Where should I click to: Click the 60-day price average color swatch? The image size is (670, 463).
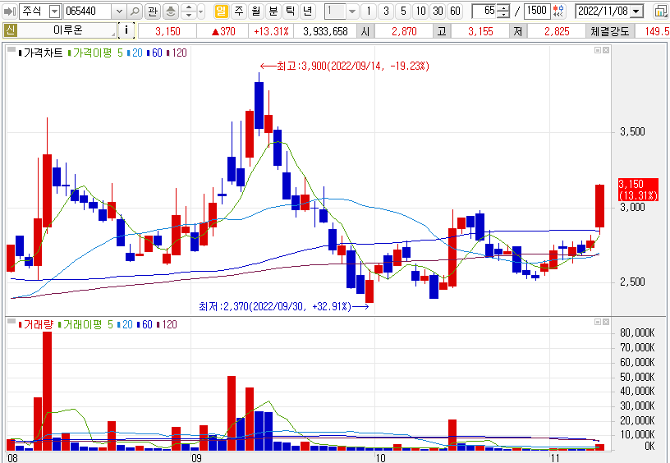coord(148,53)
